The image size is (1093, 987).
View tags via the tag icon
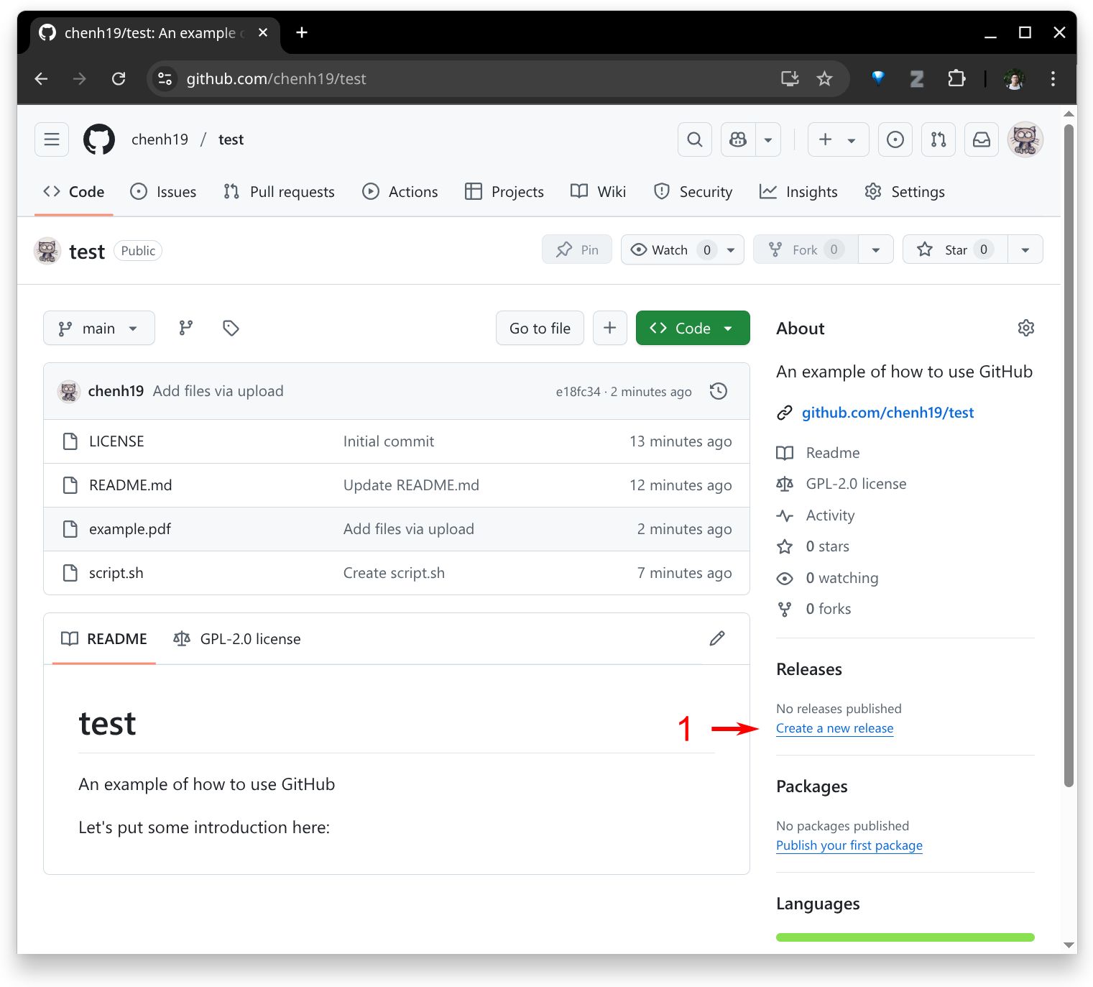click(231, 329)
